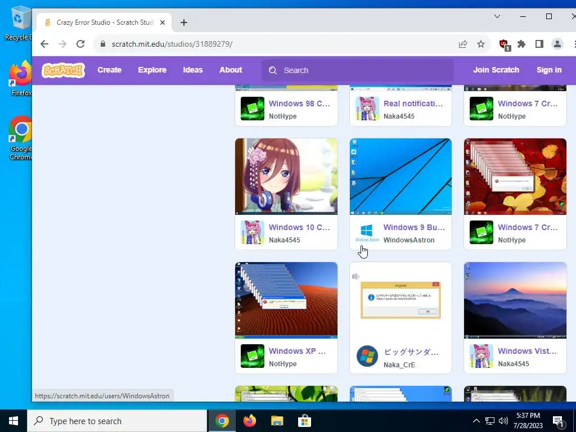
Task: Select the Recycle Bin desktop icon
Action: [18, 23]
